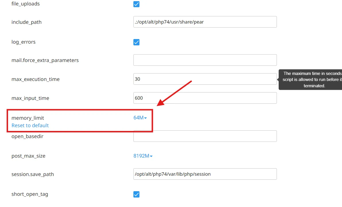Screen dimensions: 342x207
Task: Click the max_execution_time option label
Action: click(36, 79)
